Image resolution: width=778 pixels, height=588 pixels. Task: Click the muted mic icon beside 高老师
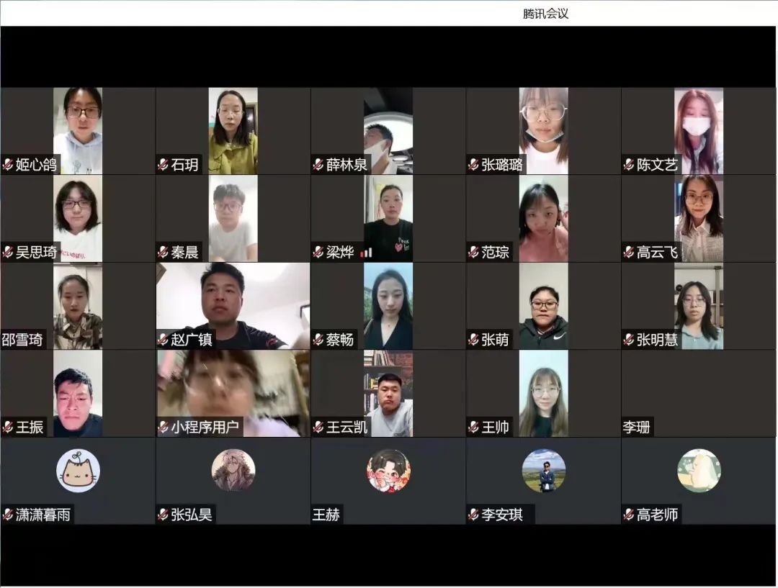tap(629, 515)
